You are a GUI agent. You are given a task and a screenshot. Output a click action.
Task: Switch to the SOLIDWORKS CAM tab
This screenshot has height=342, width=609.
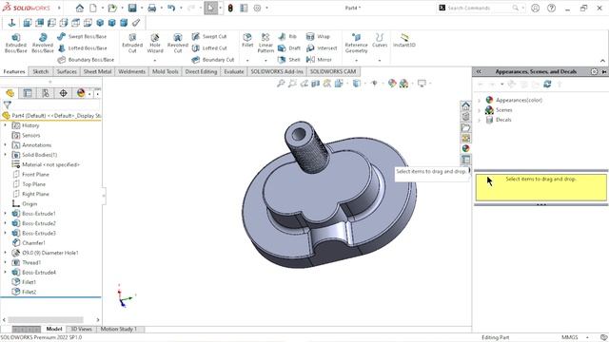[x=333, y=72]
